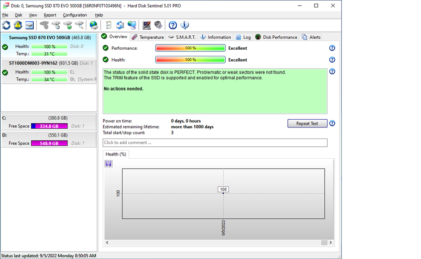Switch to the Disk Performance tab
Image resolution: width=421 pixels, height=259 pixels.
276,37
